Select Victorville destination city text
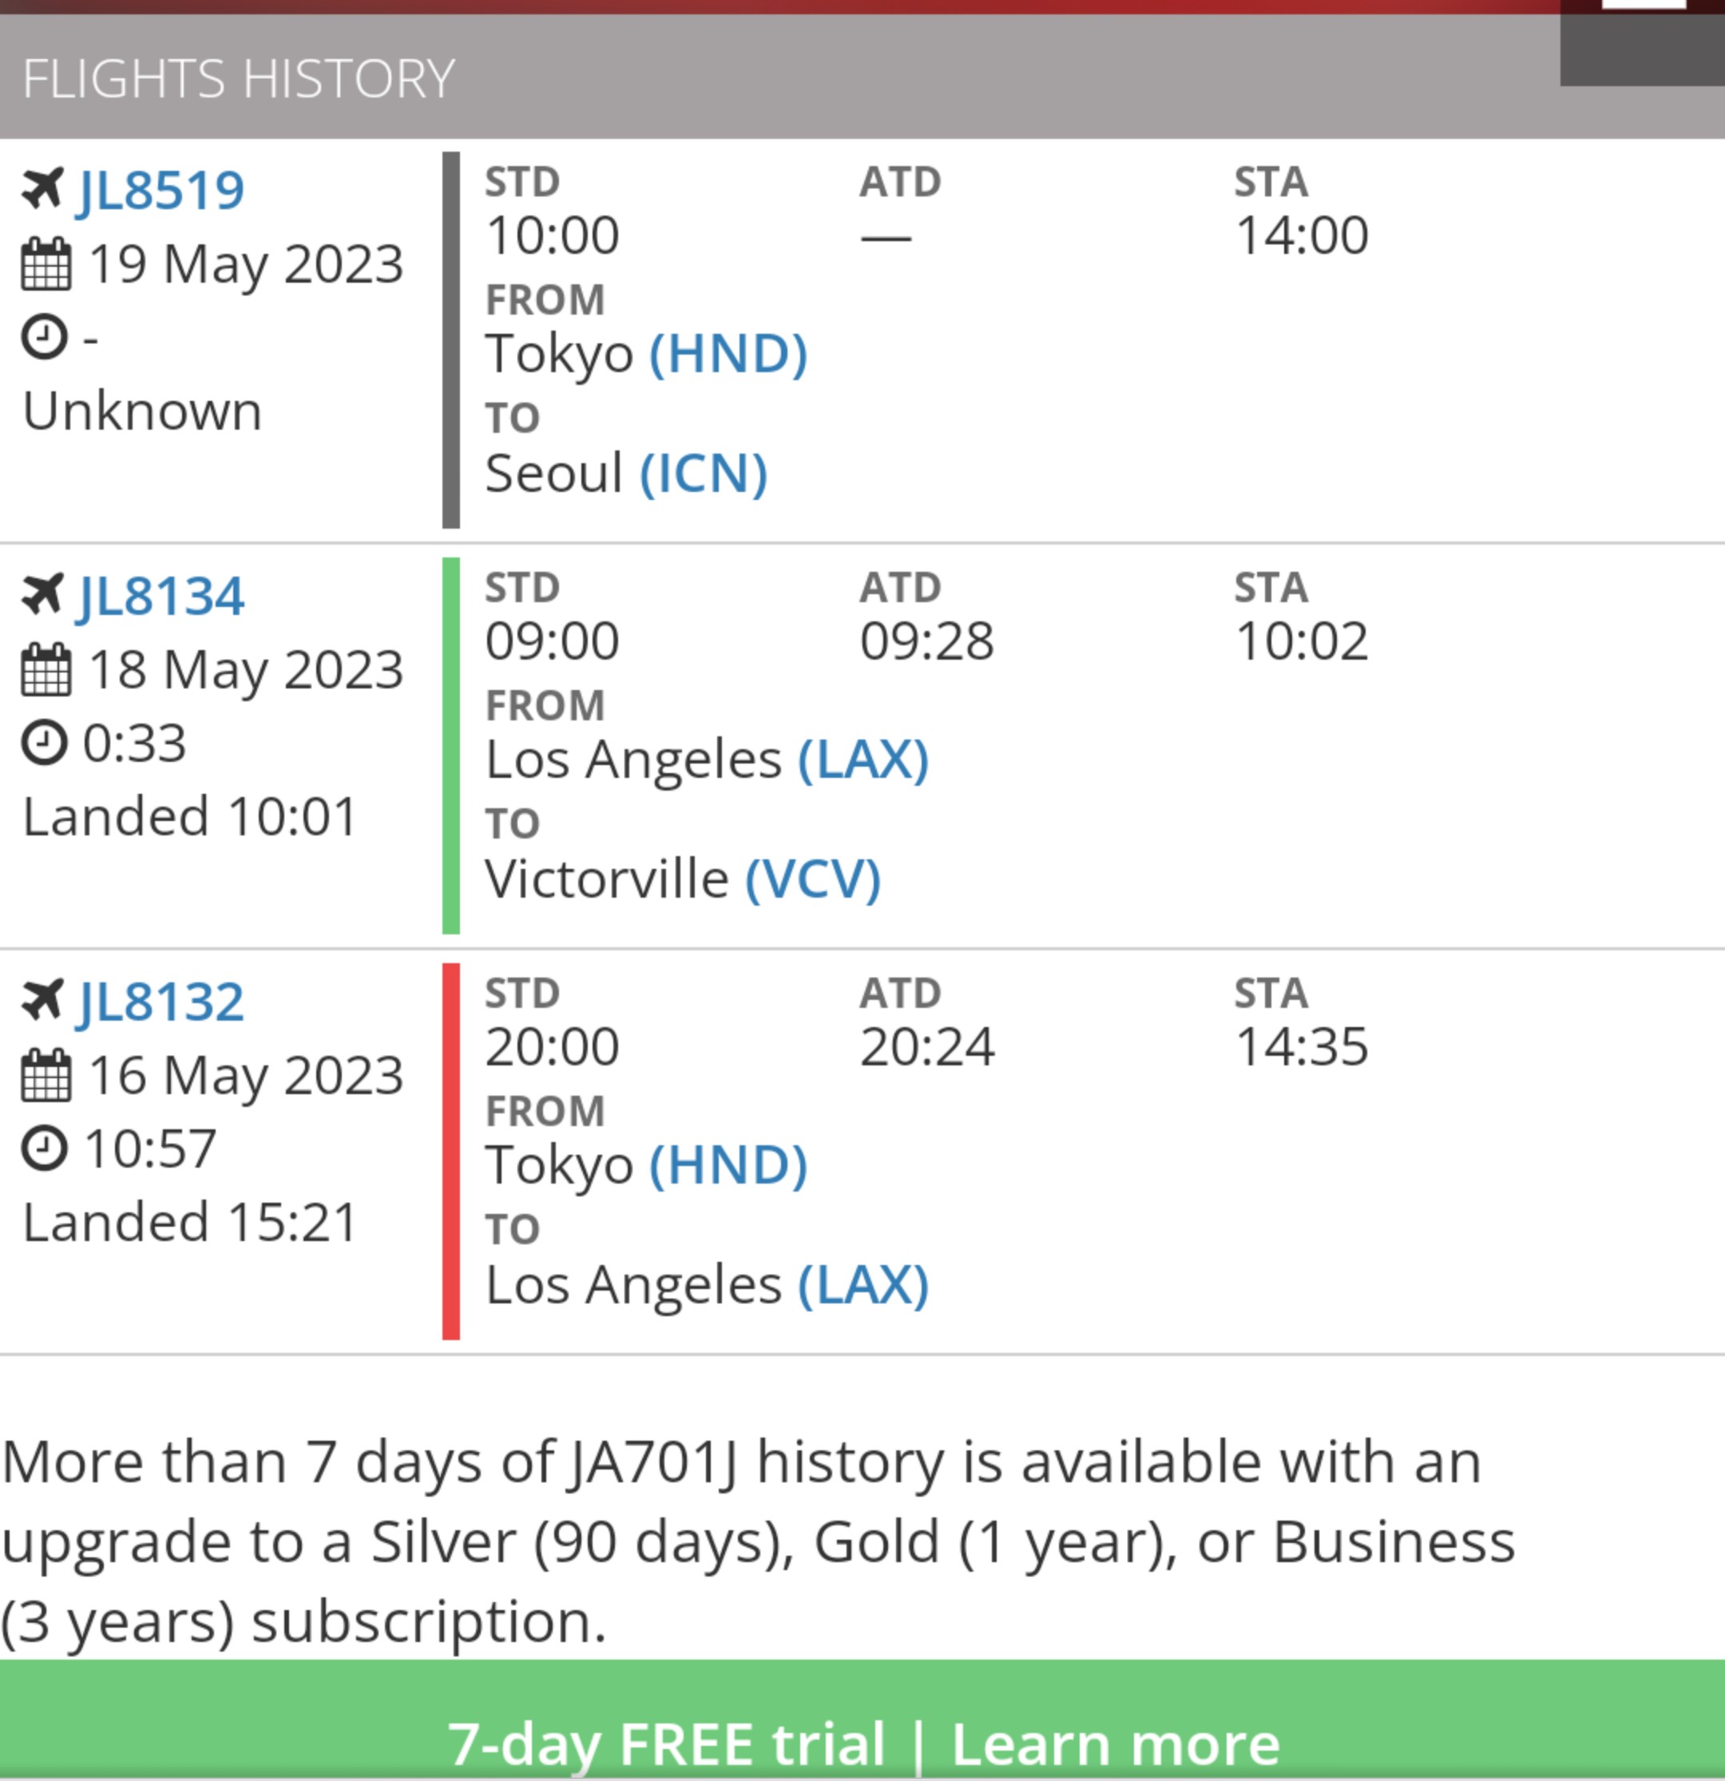The height and width of the screenshot is (1781, 1725). point(607,879)
